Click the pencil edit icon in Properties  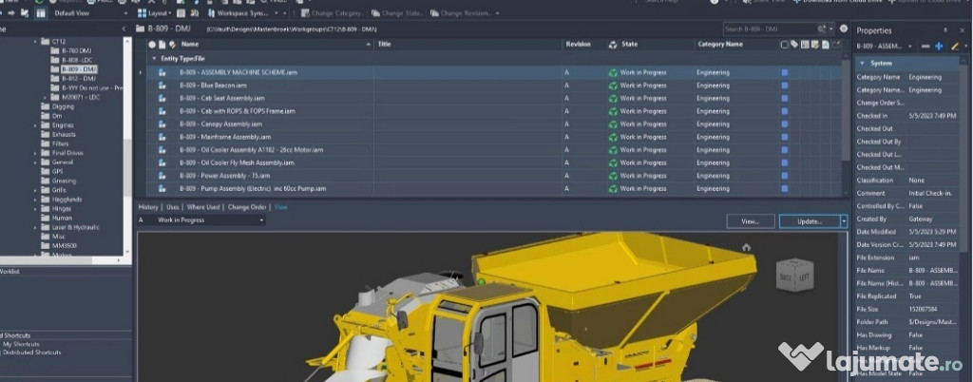coord(954,47)
